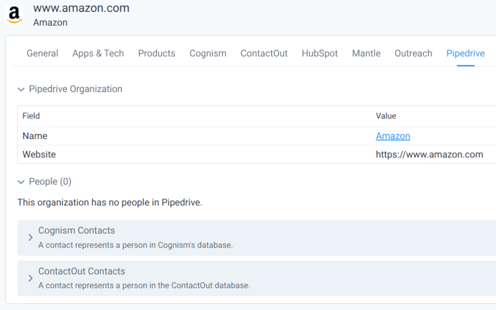Switch to the General tab
This screenshot has height=310, width=496.
pos(42,53)
